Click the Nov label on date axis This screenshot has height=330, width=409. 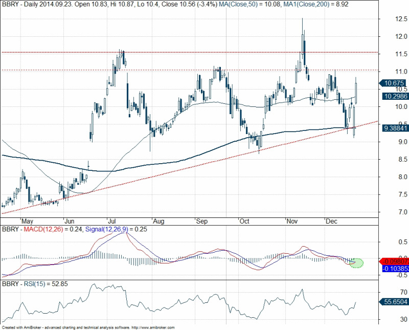(292, 222)
